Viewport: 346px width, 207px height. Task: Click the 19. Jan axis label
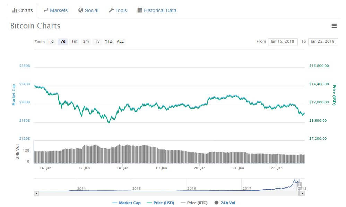[x=161, y=168]
